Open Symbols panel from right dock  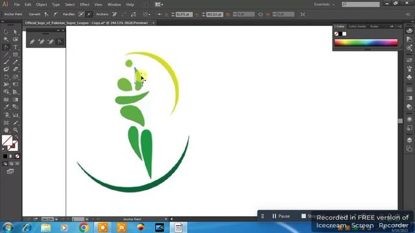point(409,77)
